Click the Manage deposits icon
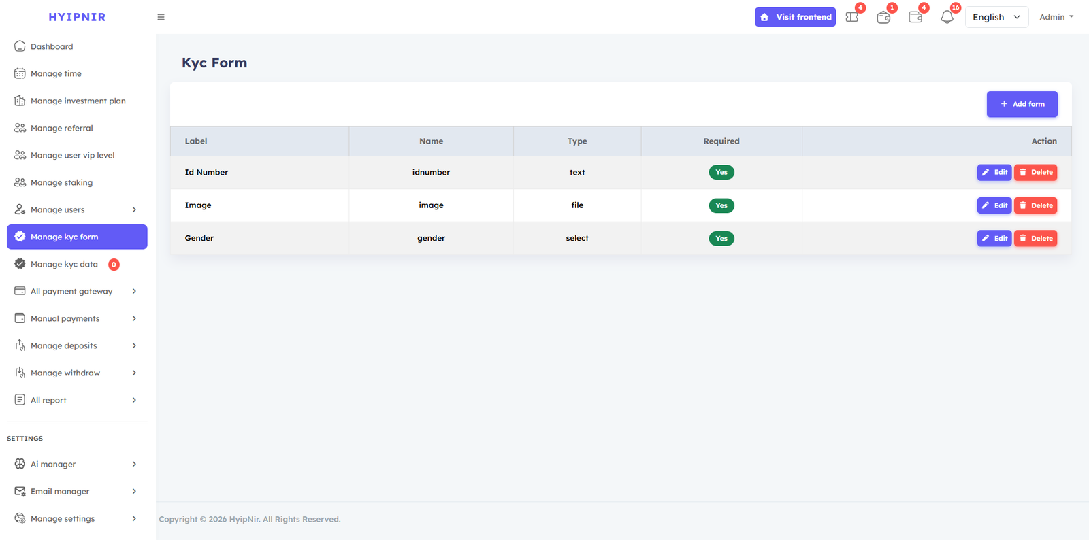Screen dimensions: 1089x540 20,345
